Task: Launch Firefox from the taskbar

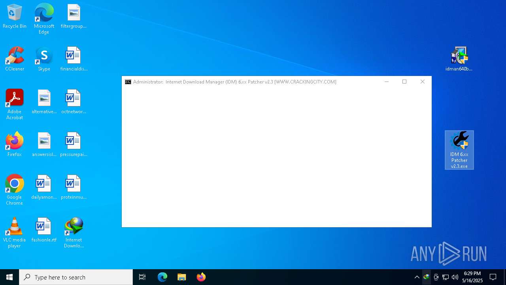Action: pos(201,277)
